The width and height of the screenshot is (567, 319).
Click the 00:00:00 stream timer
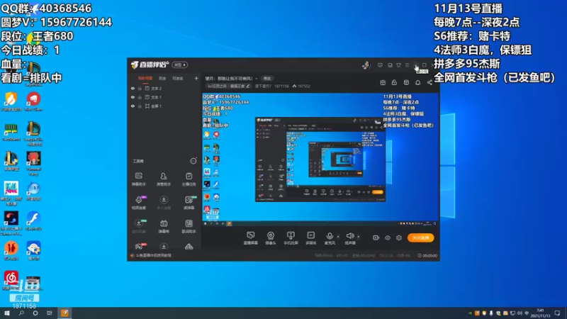tap(427, 255)
